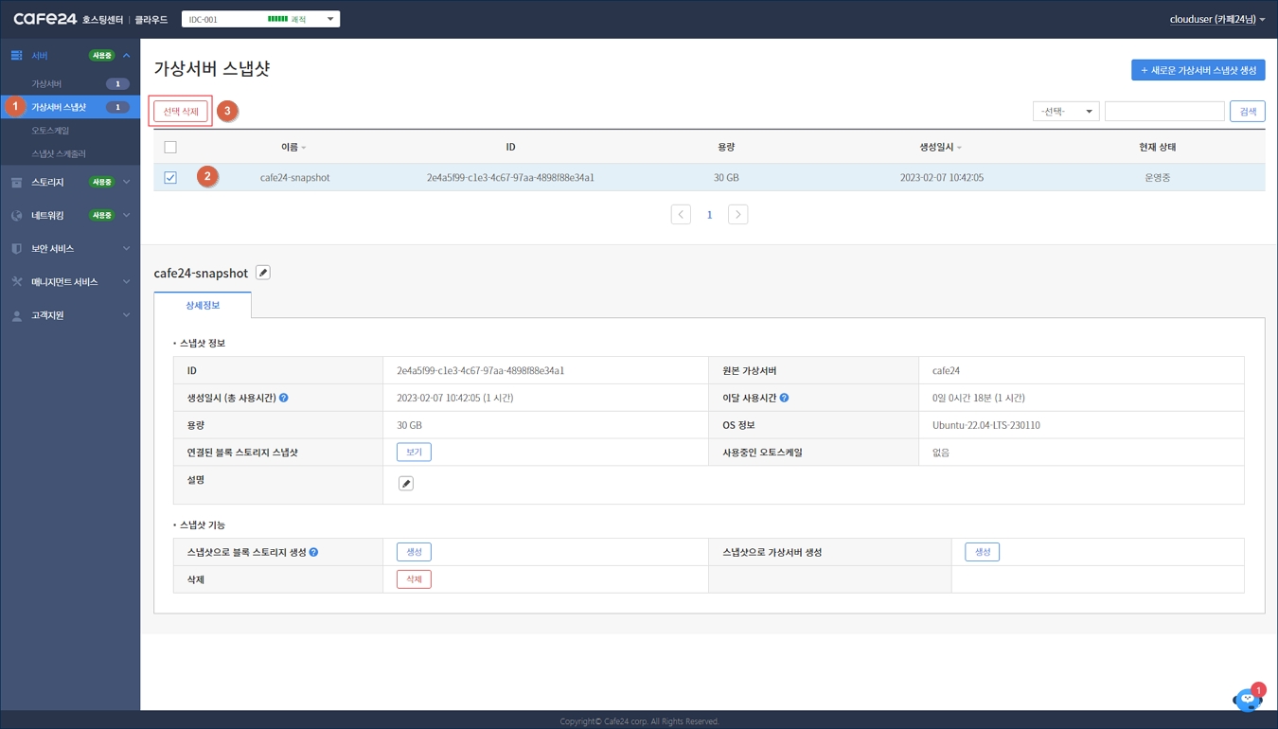Screen dimensions: 1278x729
Task: Click the edit pencil icon in 설명 row
Action: 406,484
